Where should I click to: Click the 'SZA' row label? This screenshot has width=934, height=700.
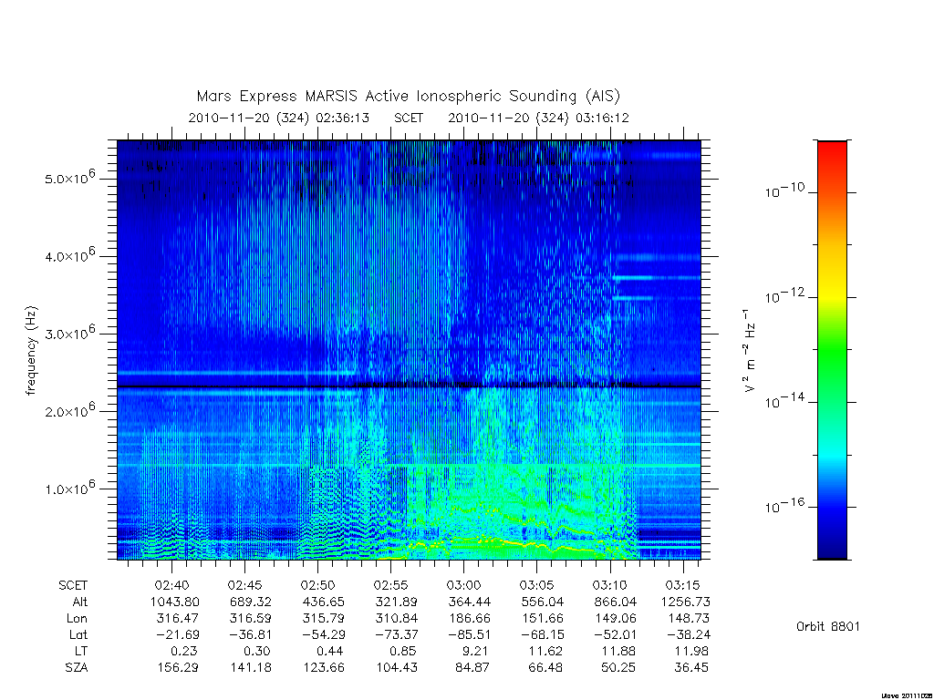point(77,668)
